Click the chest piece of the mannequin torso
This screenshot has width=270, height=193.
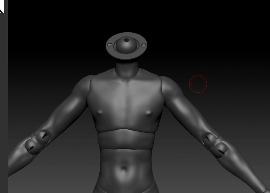[x=125, y=102]
